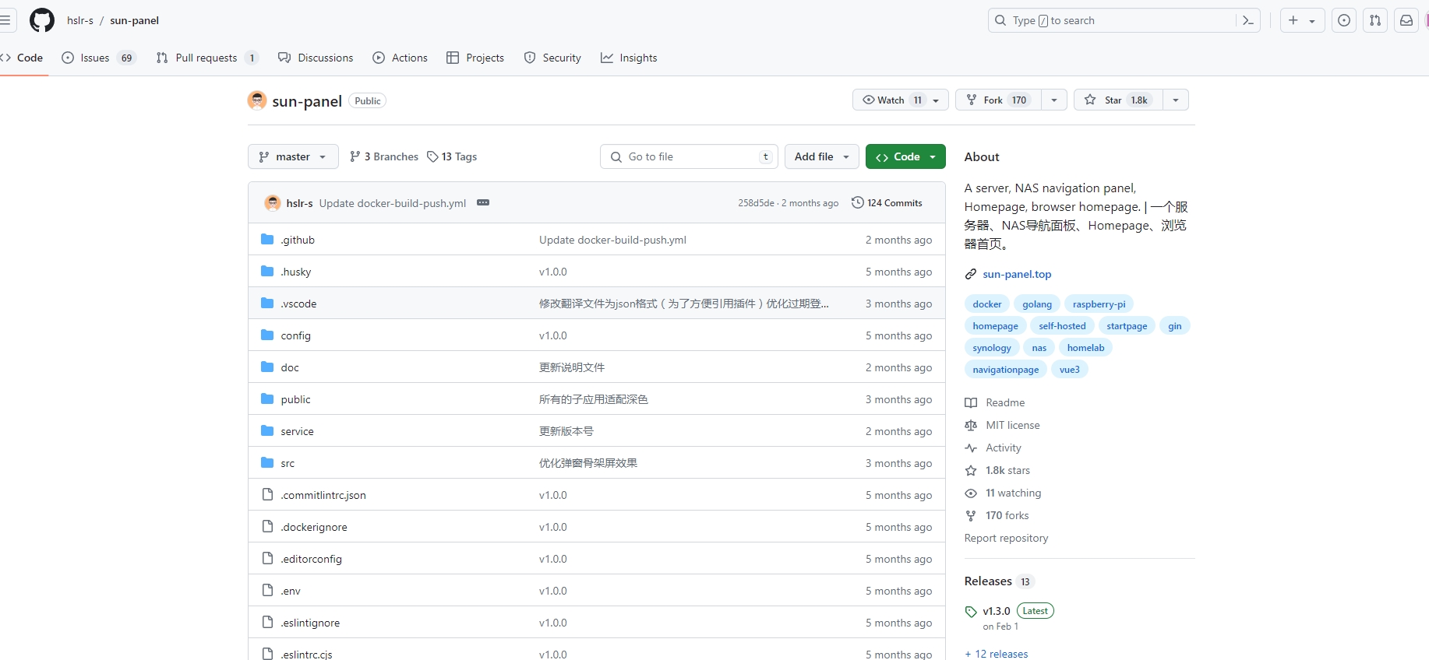The width and height of the screenshot is (1429, 660).
Task: Switch to the Code tab
Action: coord(23,58)
